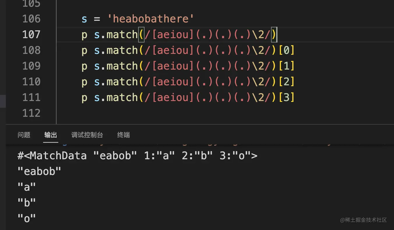The image size is (394, 230).
Task: Click the "eabob" output line
Action: (x=39, y=171)
